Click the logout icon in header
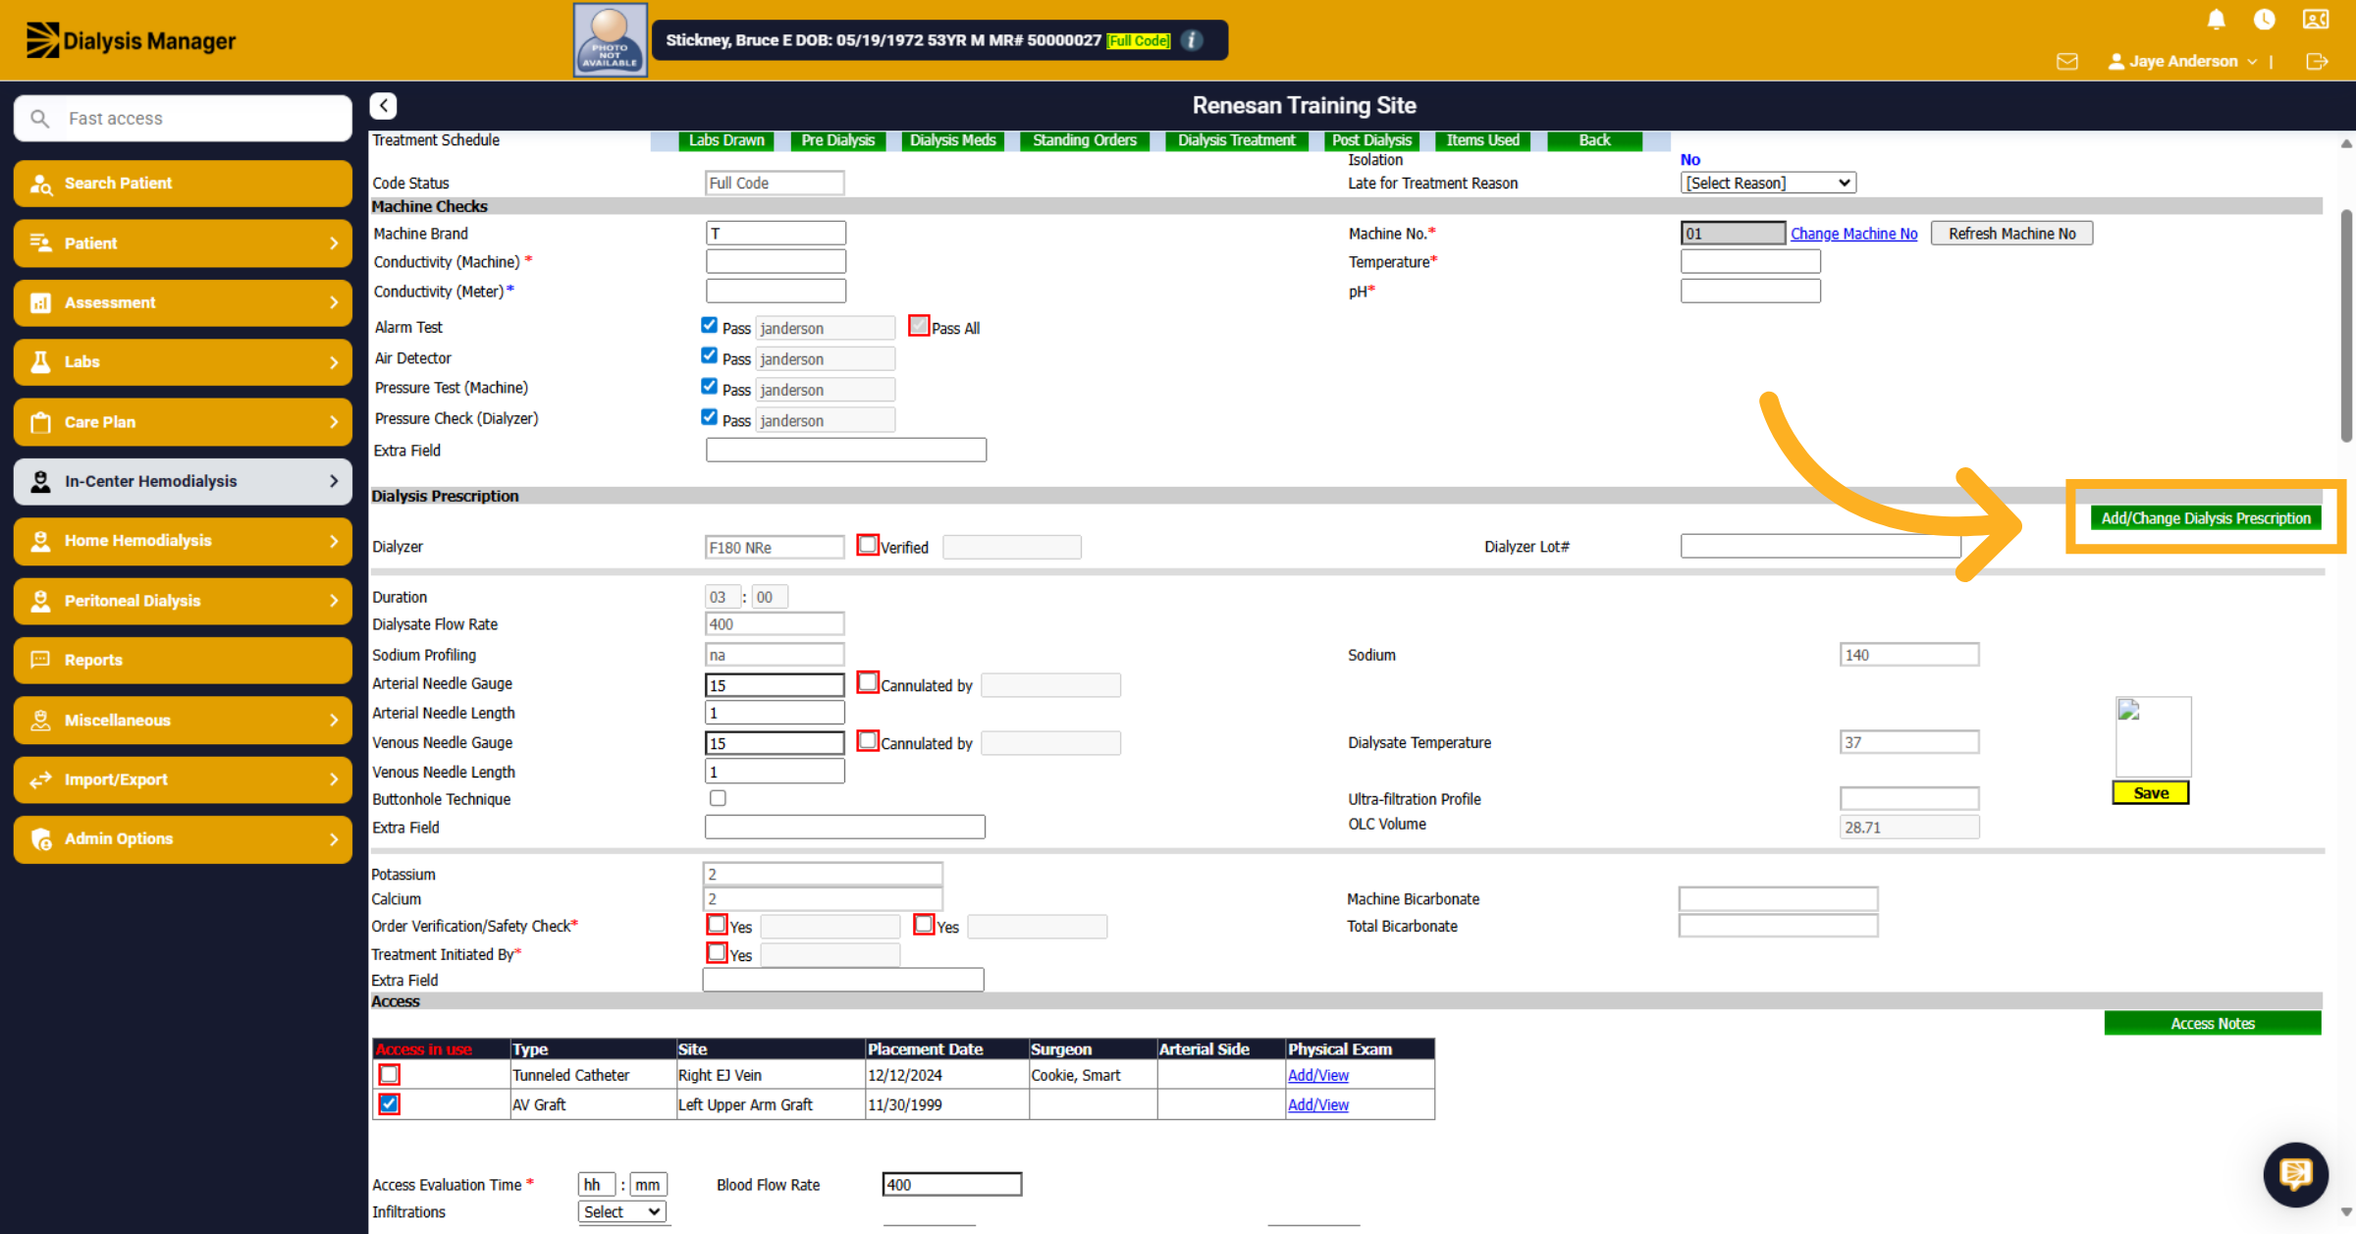2356x1234 pixels. pos(2317,62)
